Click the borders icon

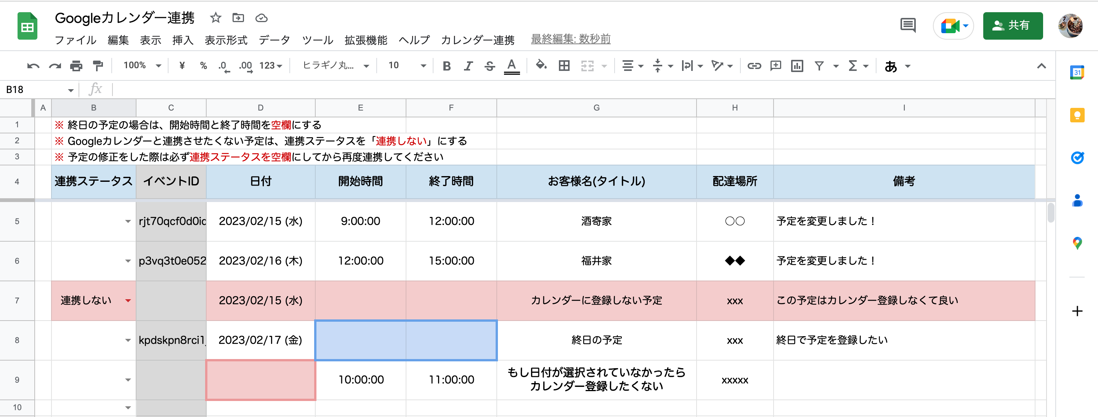click(563, 66)
